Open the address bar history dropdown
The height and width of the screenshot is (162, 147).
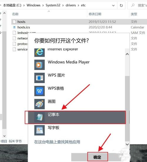click(x=113, y=5)
